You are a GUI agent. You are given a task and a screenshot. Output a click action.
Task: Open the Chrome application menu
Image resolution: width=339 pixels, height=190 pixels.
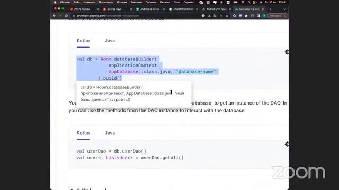tap(65, 2)
